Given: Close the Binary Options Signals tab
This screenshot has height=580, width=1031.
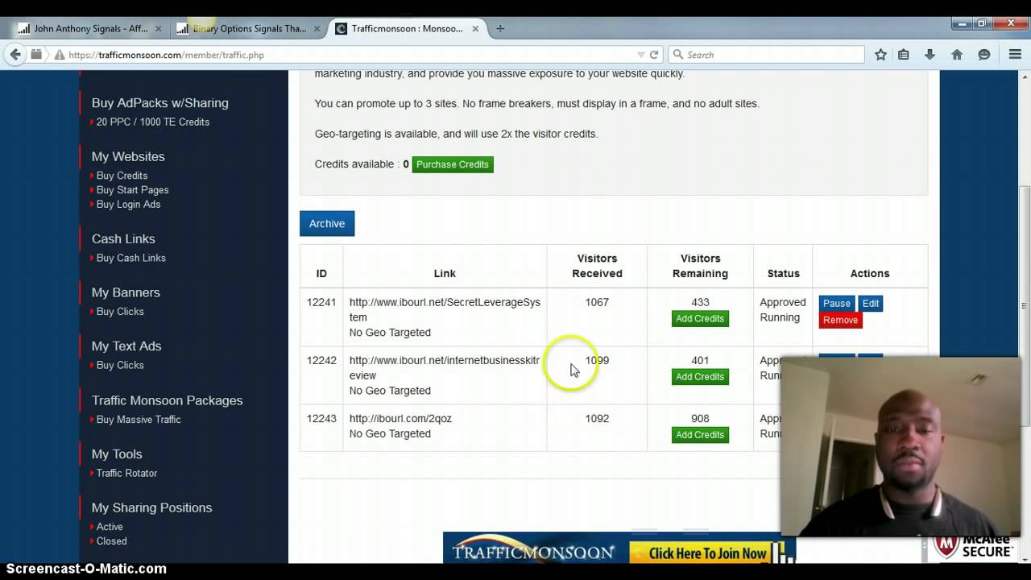Looking at the screenshot, I should pyautogui.click(x=317, y=29).
